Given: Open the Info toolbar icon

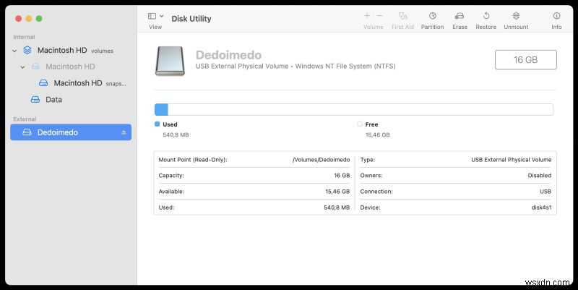Looking at the screenshot, I should coord(556,16).
